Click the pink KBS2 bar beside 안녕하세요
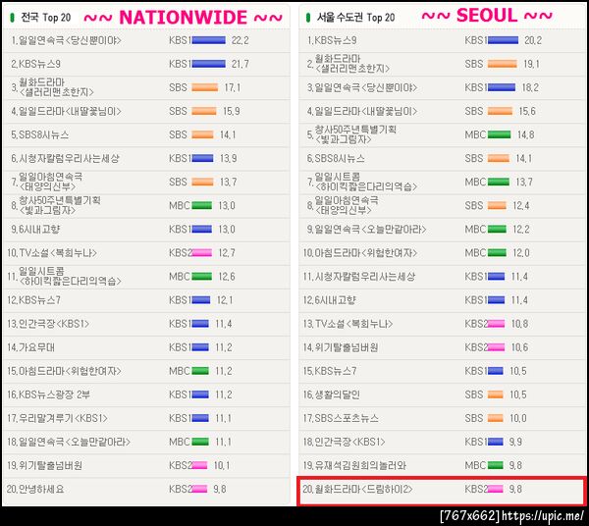The image size is (589, 526). (199, 489)
